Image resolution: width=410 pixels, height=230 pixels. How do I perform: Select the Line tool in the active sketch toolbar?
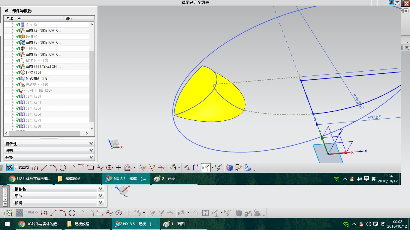(44, 168)
